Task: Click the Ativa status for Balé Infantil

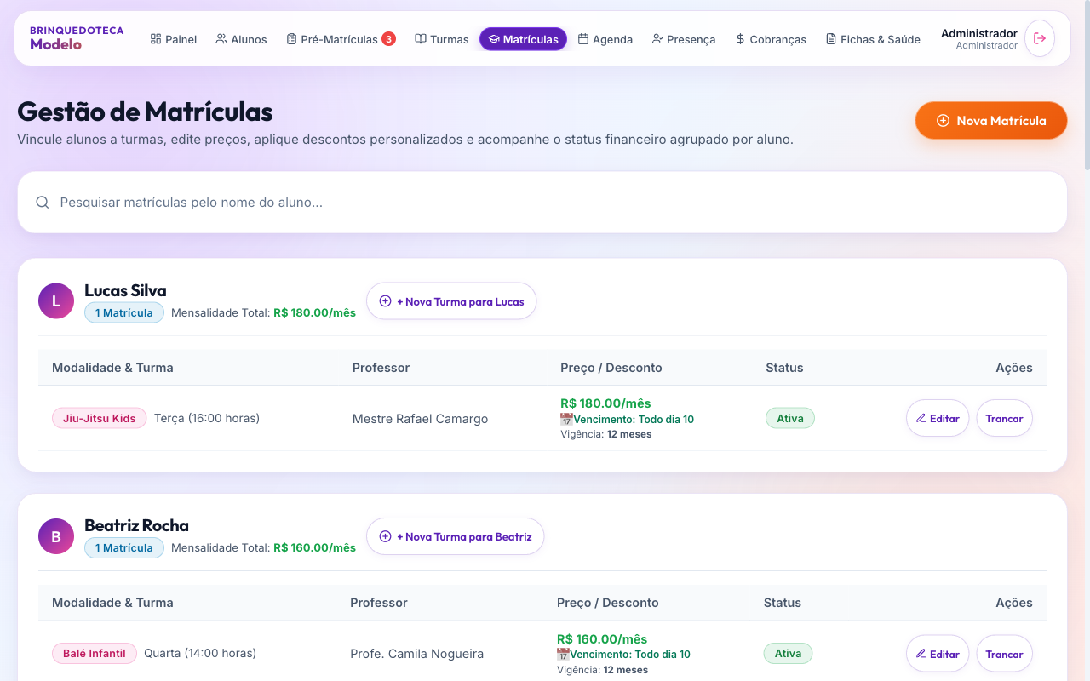Action: coord(789,654)
